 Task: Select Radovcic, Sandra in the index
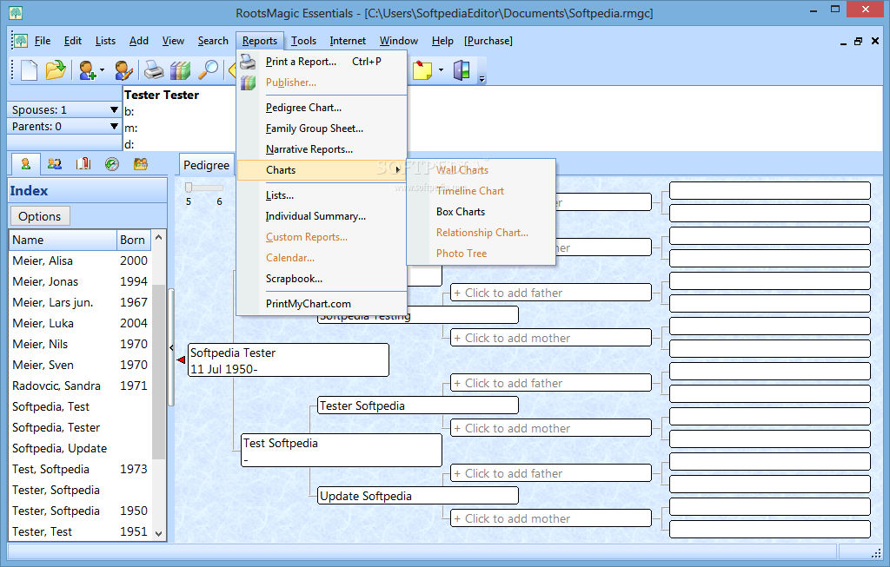[80, 386]
